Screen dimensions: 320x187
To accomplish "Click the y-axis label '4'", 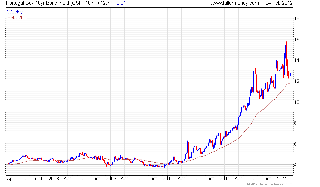I will point(295,165).
